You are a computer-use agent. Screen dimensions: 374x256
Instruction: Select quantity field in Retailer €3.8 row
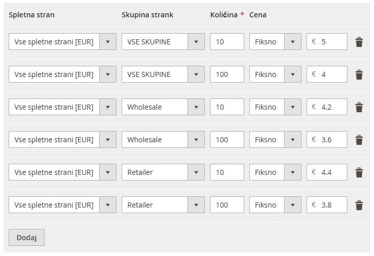[227, 205]
